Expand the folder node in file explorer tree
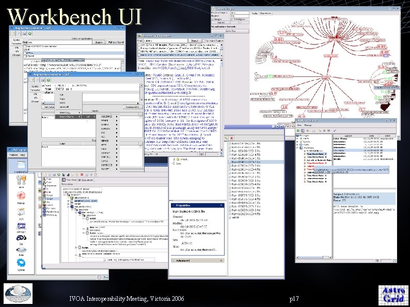This screenshot has width=410, height=307. (174, 159)
